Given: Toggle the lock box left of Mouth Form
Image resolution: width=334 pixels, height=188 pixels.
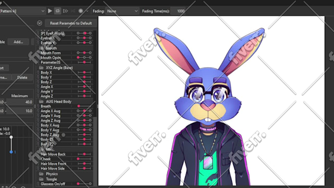Looking at the screenshot, I should (x=38, y=53).
